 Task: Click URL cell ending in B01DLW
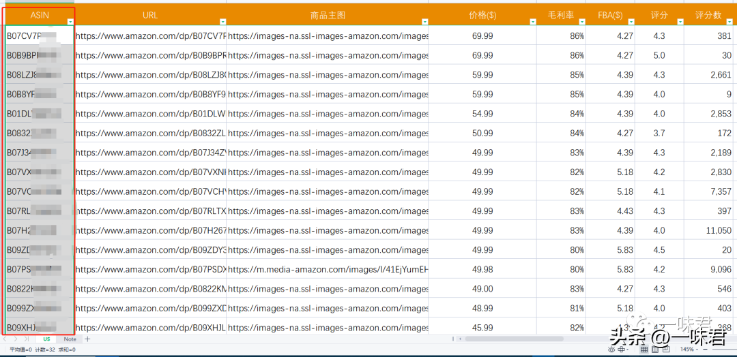click(150, 114)
